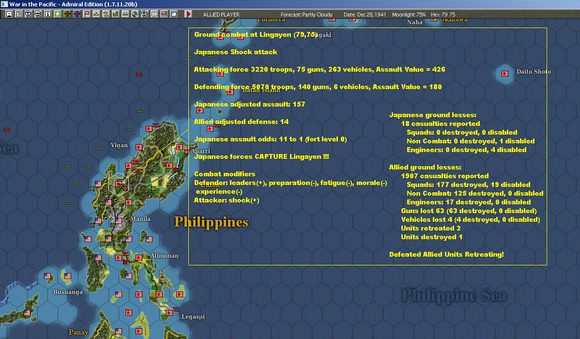Click red plane on blue background icon
The height and width of the screenshot is (339, 580).
77,14
